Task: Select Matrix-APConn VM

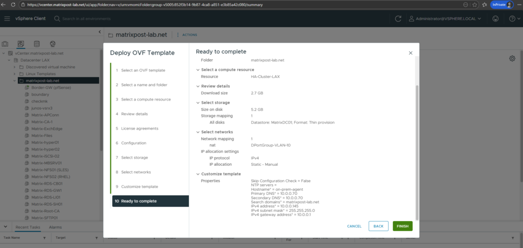Action: [x=45, y=115]
